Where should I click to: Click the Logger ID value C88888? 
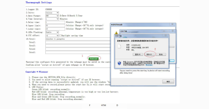(x=49, y=9)
